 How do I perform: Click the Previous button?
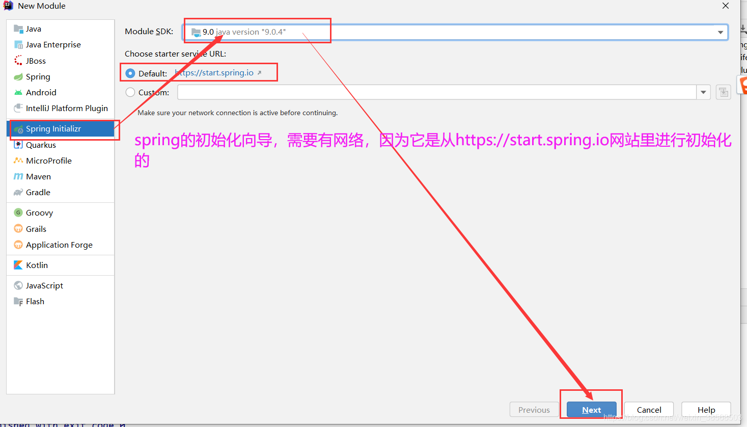point(534,410)
